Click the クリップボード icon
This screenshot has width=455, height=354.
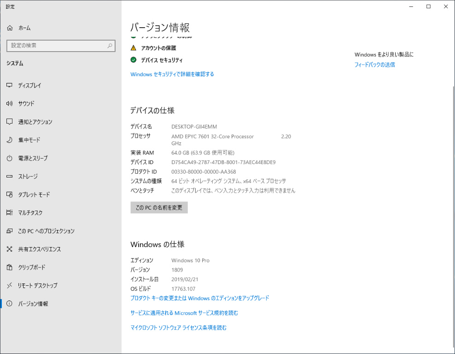[x=9, y=267]
